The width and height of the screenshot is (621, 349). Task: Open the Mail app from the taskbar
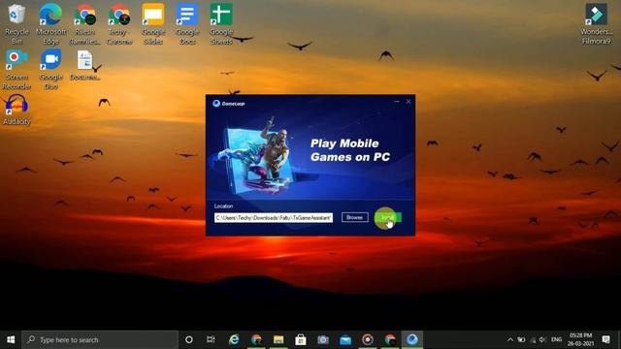tap(345, 339)
